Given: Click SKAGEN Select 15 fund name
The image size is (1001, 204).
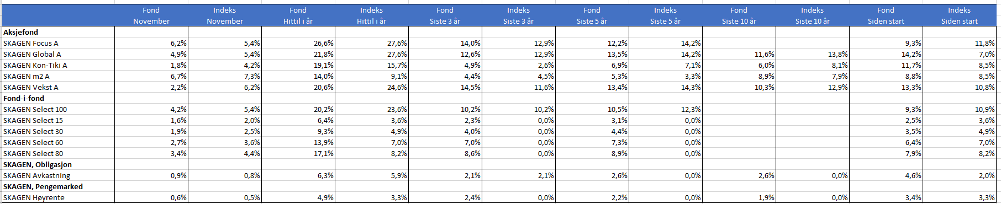Looking at the screenshot, I should click(33, 120).
